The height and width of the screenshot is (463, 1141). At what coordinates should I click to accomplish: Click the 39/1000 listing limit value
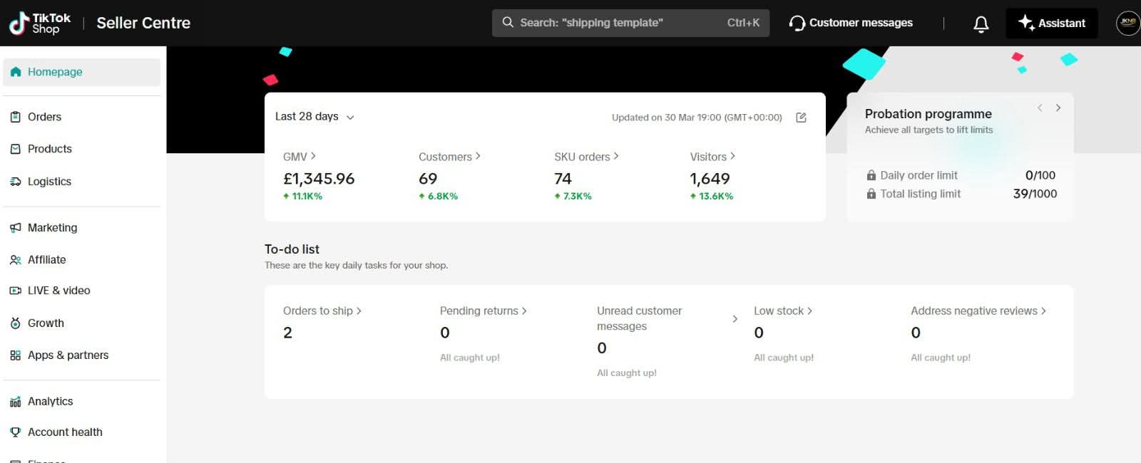[1035, 194]
